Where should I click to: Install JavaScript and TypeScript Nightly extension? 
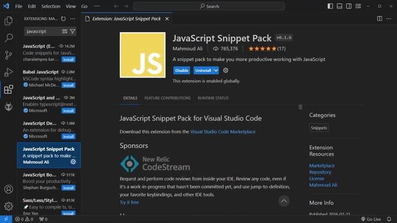68,111
